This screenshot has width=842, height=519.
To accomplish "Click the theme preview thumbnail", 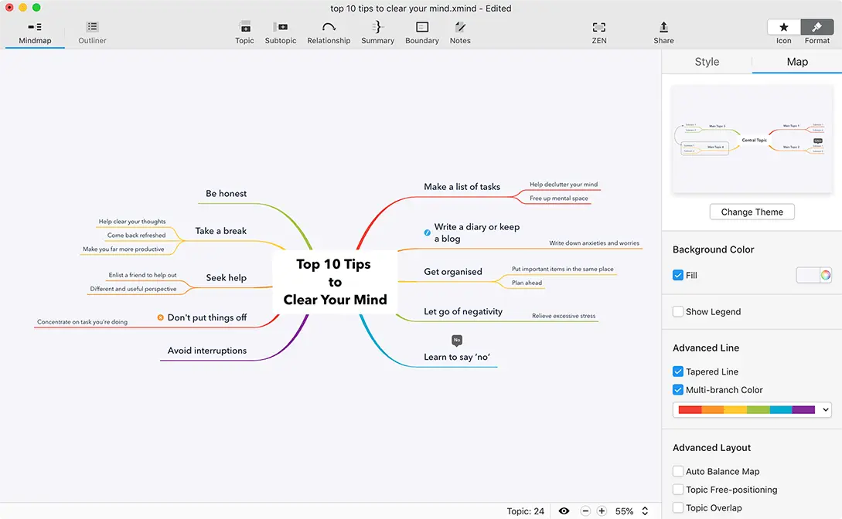I will (x=752, y=139).
